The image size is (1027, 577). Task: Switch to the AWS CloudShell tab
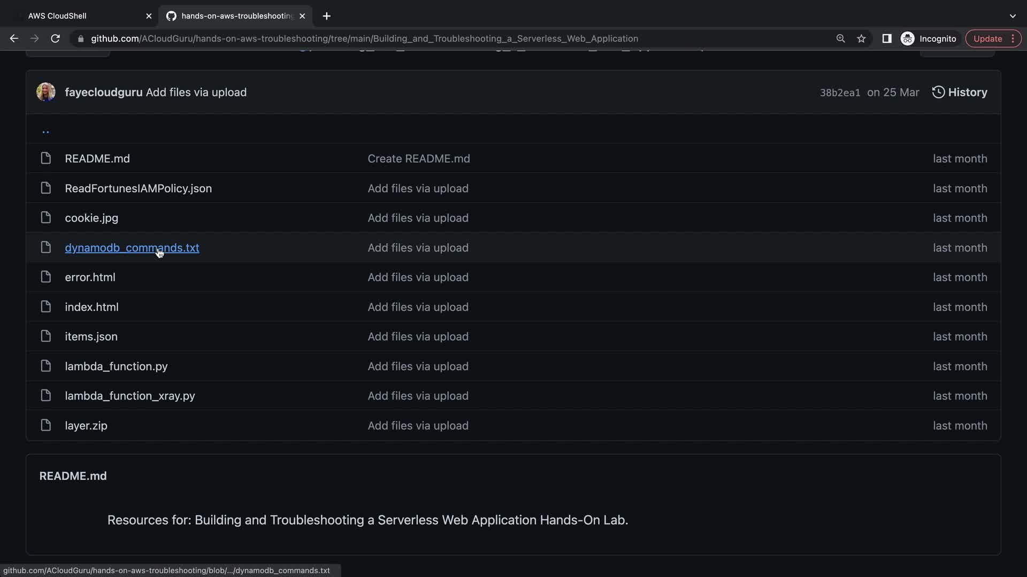tap(80, 16)
